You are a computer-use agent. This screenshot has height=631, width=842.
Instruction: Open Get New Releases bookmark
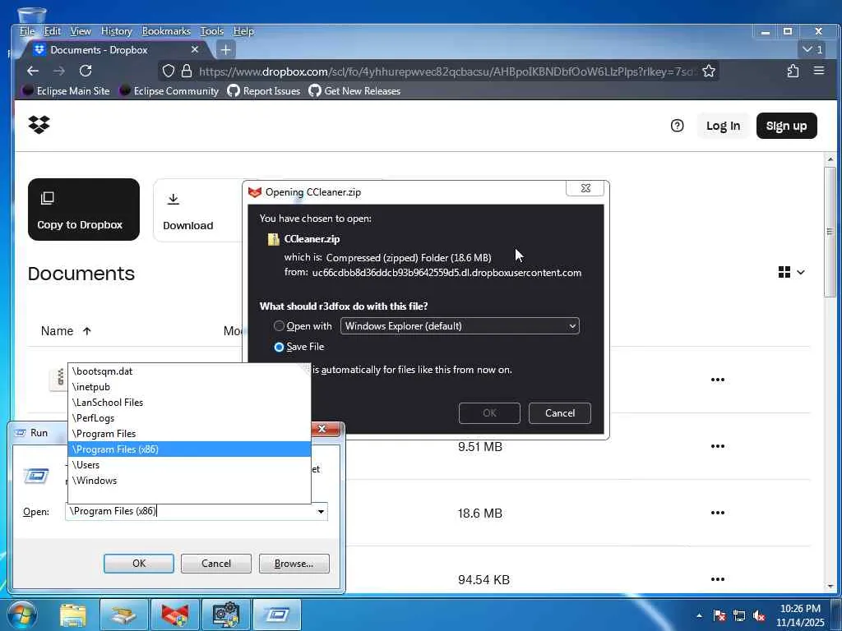click(354, 90)
